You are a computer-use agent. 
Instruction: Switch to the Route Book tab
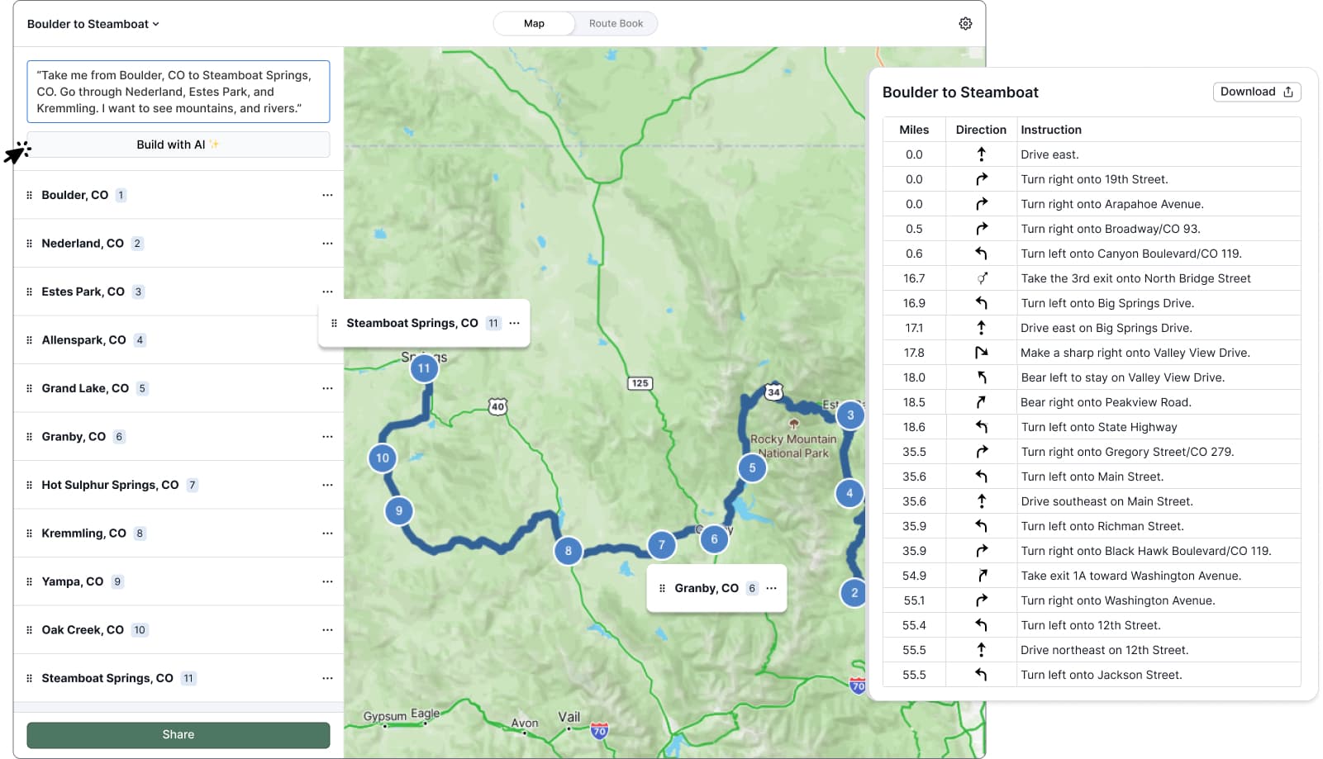tap(616, 23)
